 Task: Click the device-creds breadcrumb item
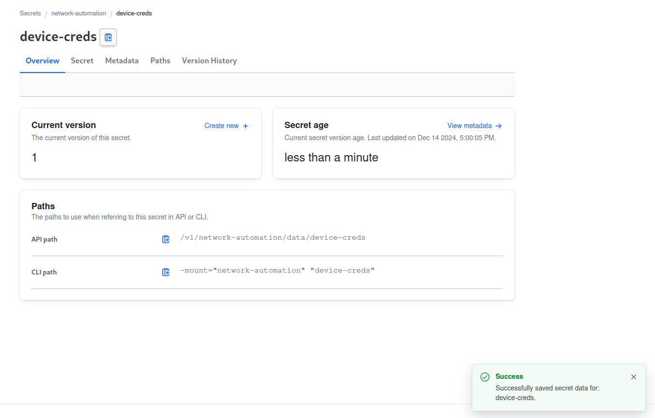pos(134,14)
